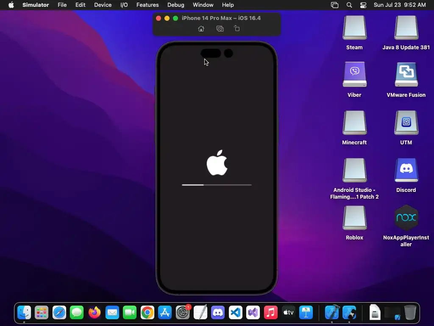
Task: Select the UTM volume icon
Action: tap(406, 123)
